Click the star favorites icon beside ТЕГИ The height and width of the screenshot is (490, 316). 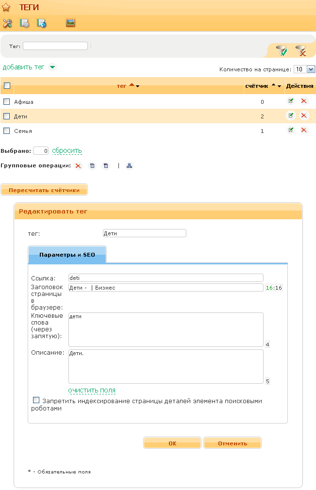tap(6, 7)
